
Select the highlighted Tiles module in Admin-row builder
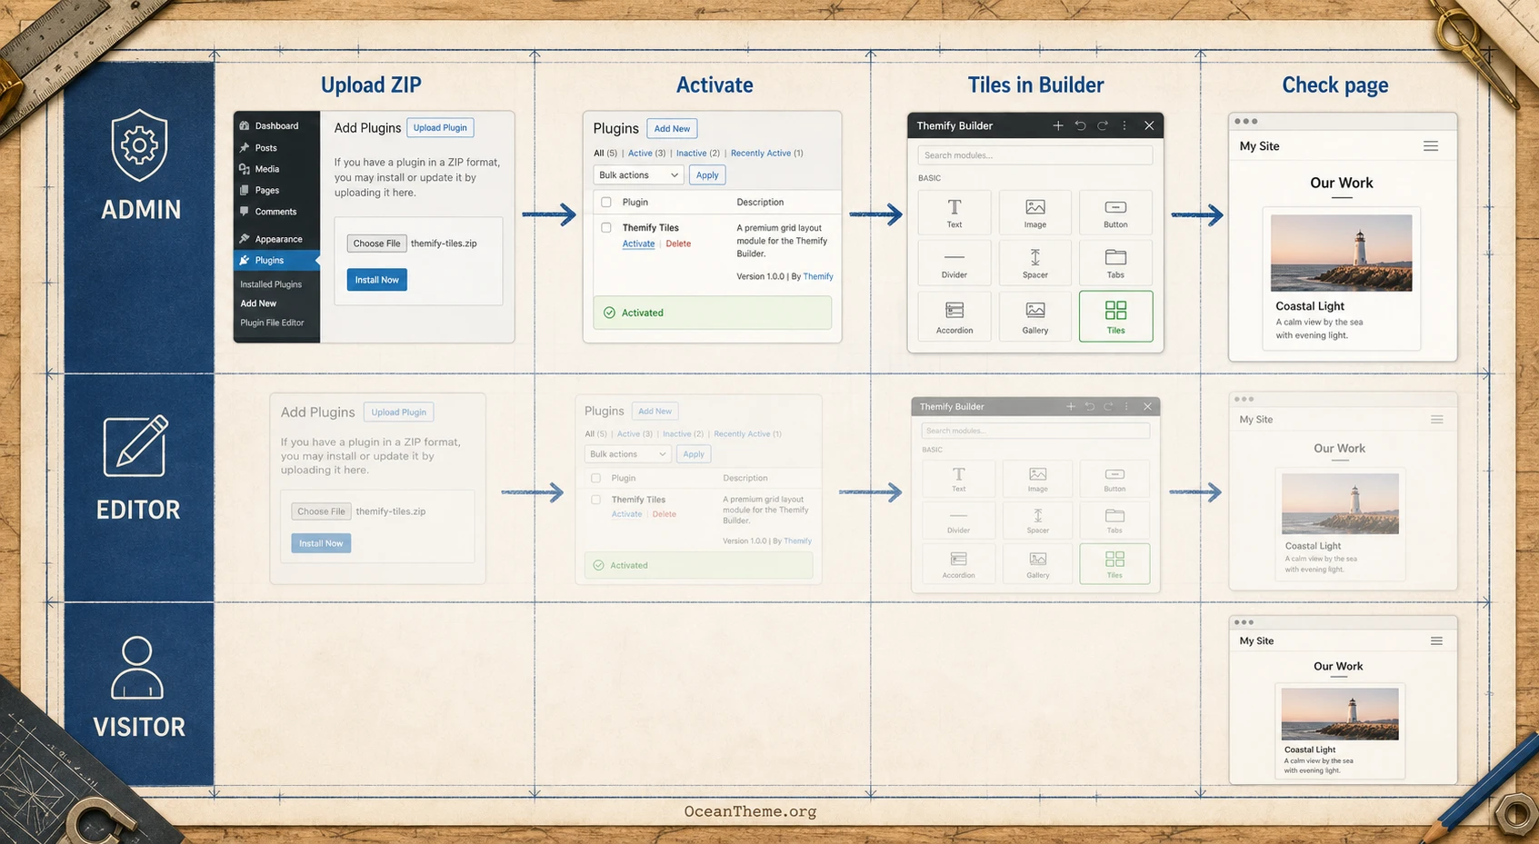point(1115,316)
